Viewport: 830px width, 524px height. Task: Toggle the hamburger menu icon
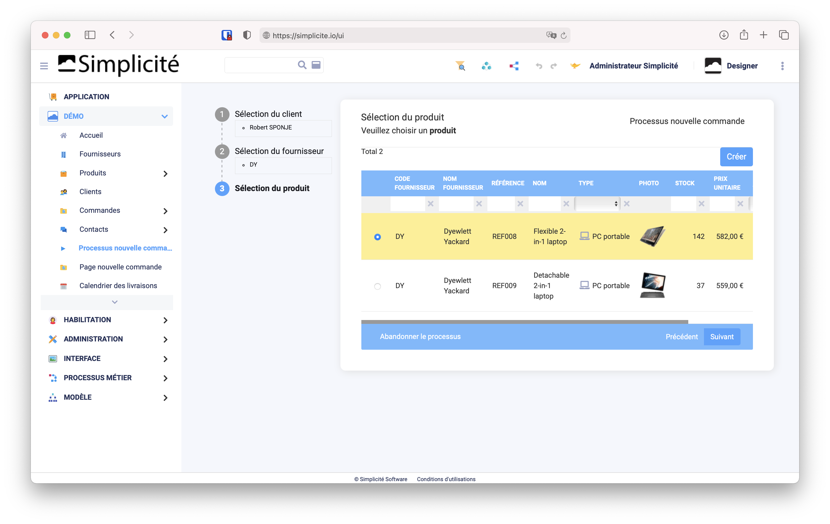[x=44, y=66]
